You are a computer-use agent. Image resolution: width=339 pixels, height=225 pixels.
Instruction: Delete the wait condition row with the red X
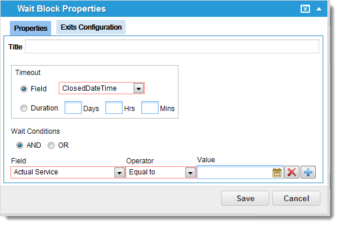tap(292, 172)
